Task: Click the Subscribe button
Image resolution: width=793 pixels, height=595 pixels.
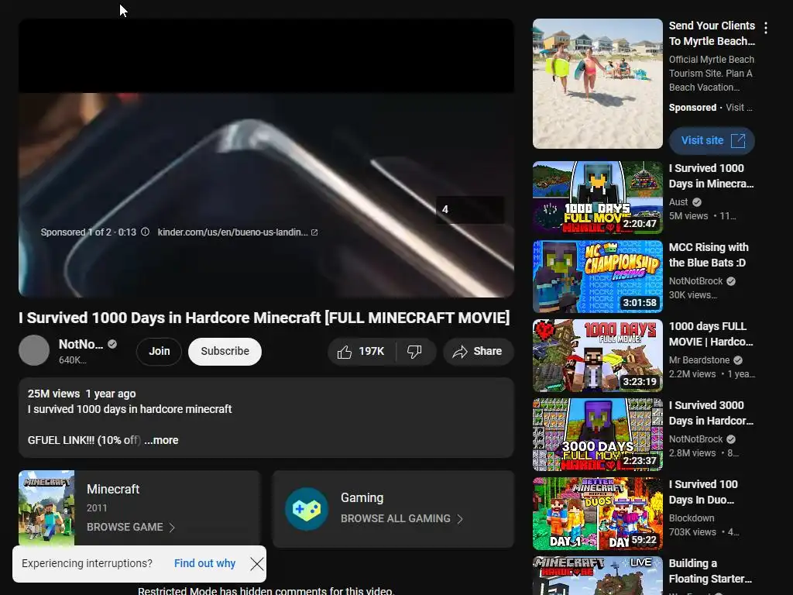Action: [225, 352]
